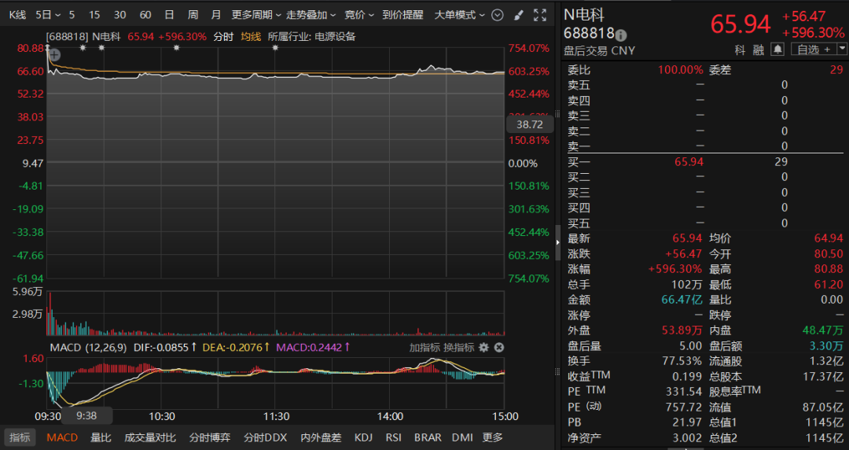The width and height of the screenshot is (849, 450).
Task: Open the 大单模式 dropdown
Action: 460,15
